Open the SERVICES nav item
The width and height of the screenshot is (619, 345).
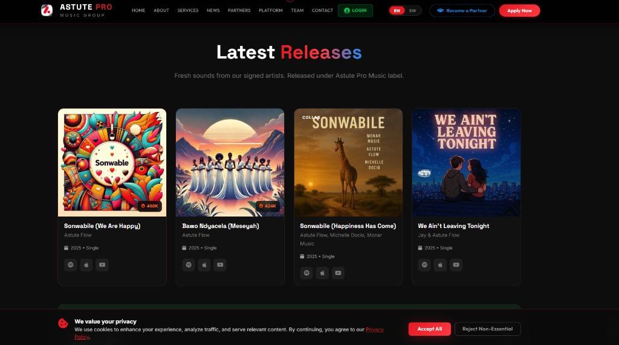(188, 10)
